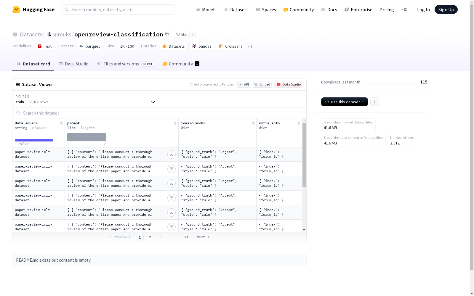Open Datasets in top navigation
The height and width of the screenshot is (296, 474).
coord(236,9)
